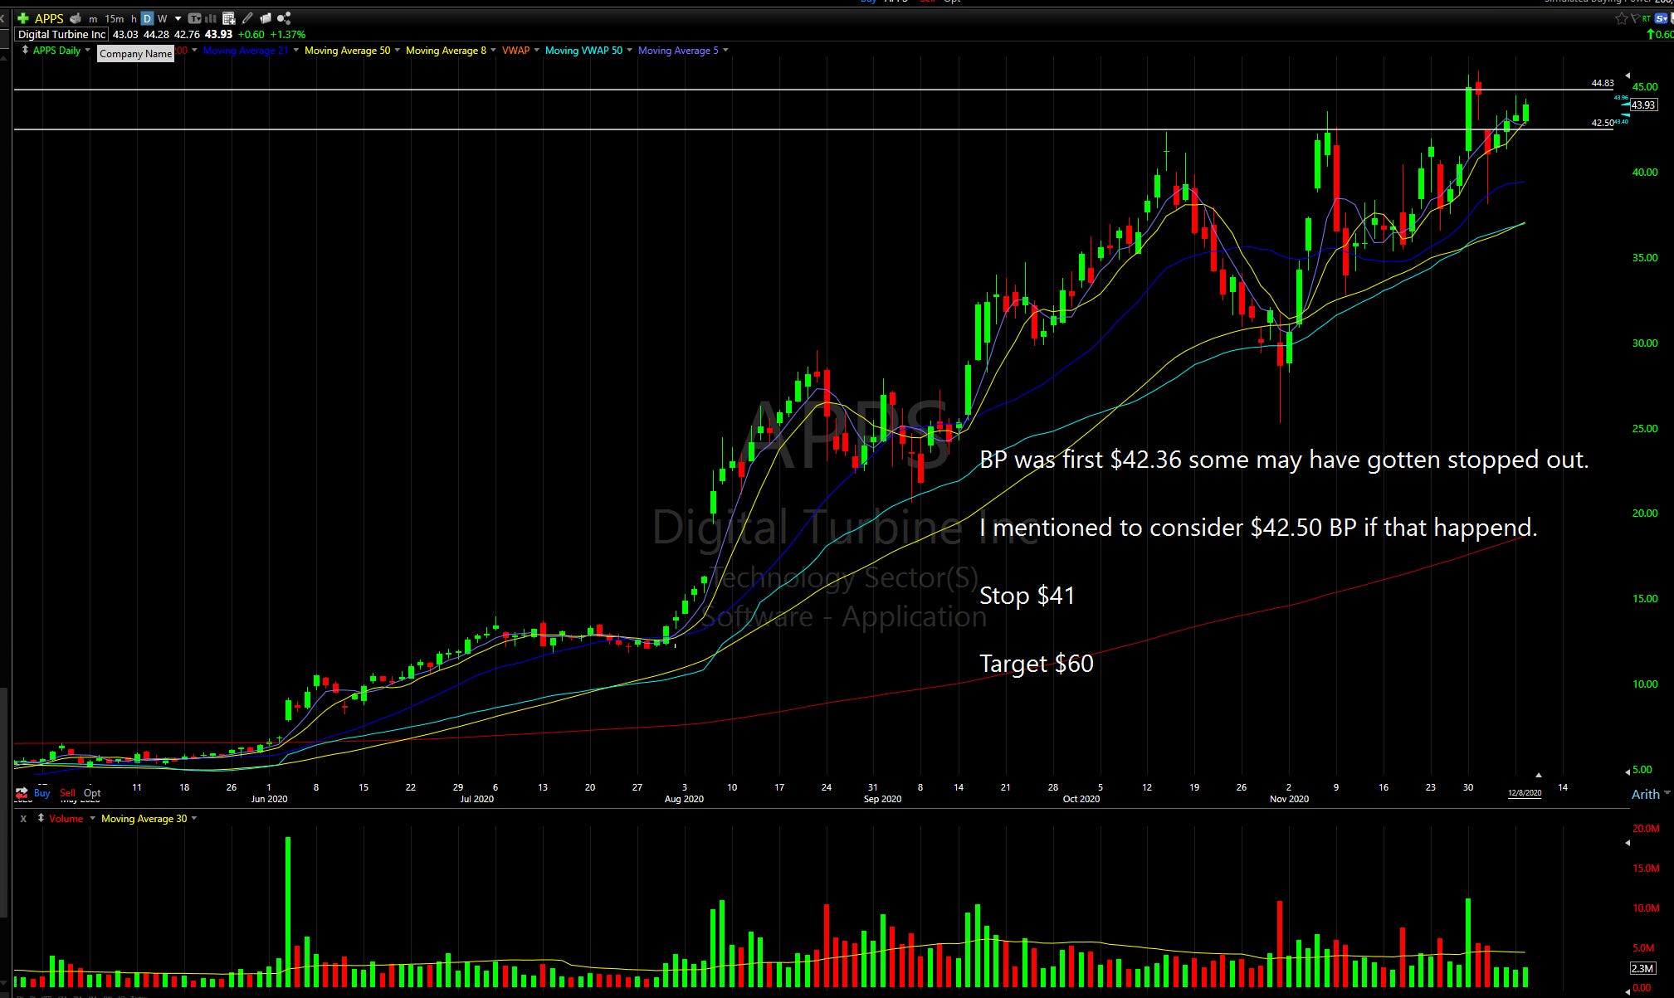Click the 44.83 horizontal line label
This screenshot has height=998, width=1674.
coord(1603,83)
